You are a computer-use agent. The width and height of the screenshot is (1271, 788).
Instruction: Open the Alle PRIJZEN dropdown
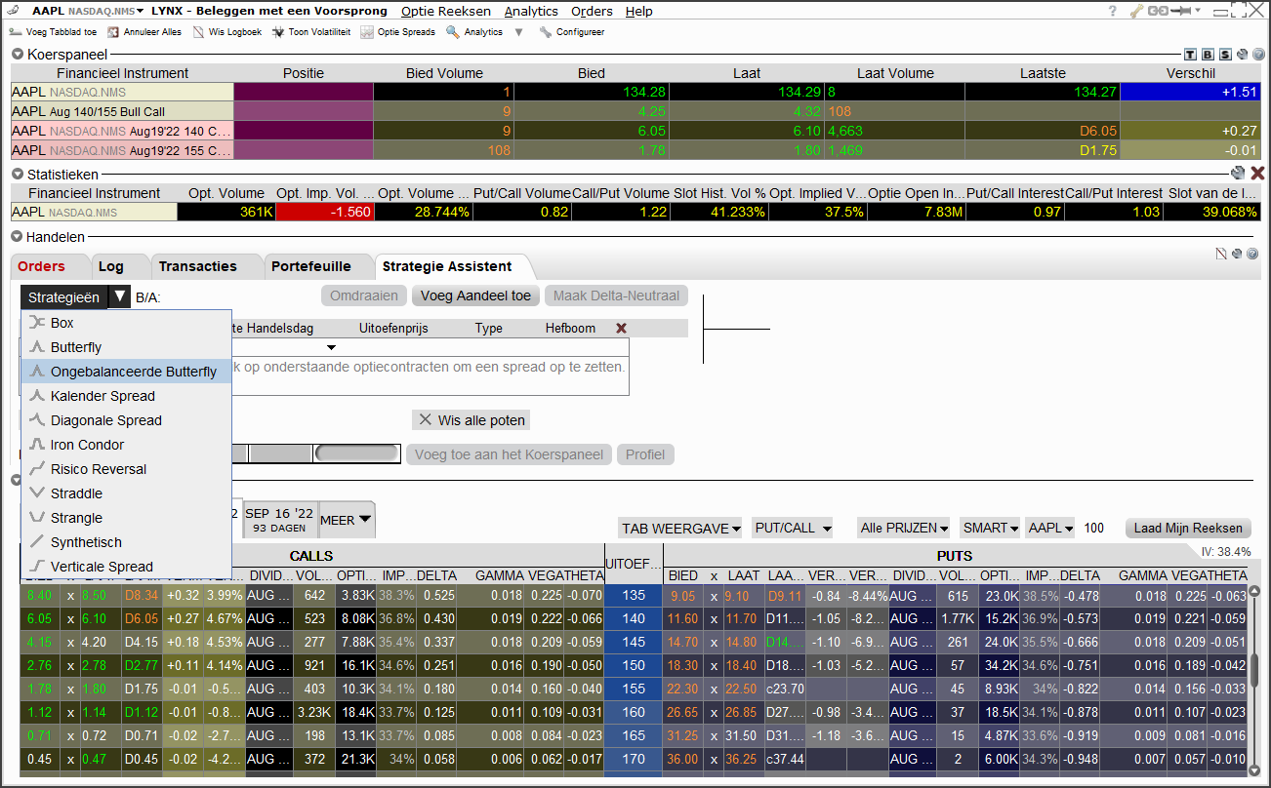[x=904, y=528]
